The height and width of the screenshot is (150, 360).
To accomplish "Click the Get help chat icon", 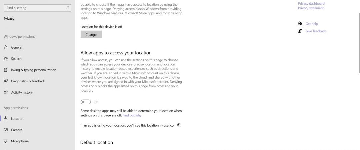I will tap(300, 23).
